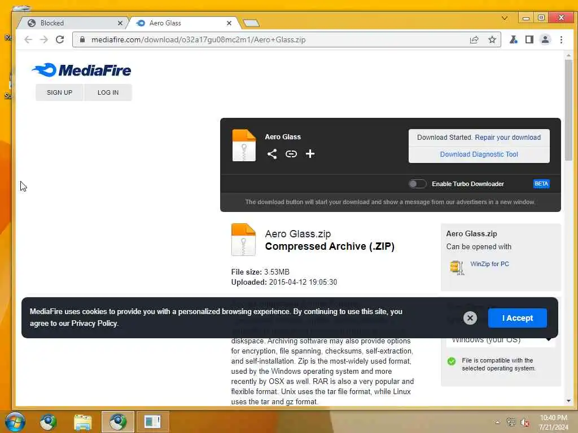Toggle the browser side panel icon
The width and height of the screenshot is (578, 433).
(529, 39)
